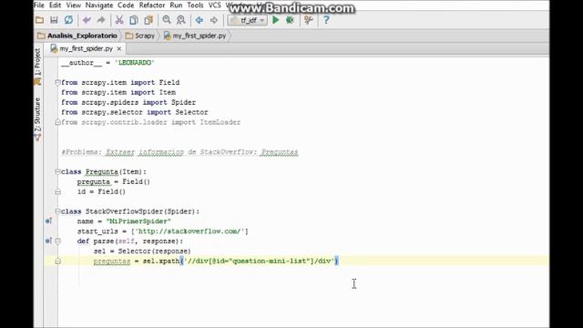Collapse class StackOverflowSpider fold marker
The width and height of the screenshot is (583, 328).
coord(57,211)
